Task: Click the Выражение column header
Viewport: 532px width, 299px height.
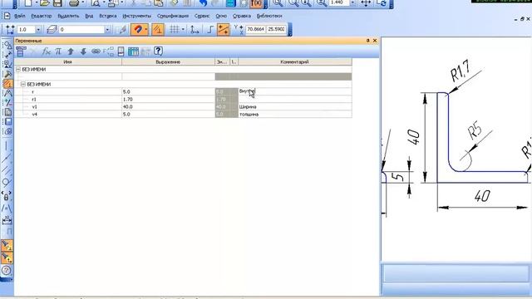Action: 168,62
